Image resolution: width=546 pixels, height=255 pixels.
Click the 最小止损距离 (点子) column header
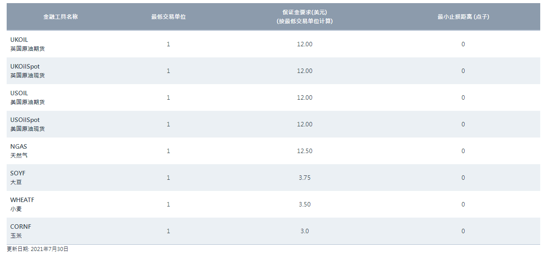[x=463, y=17]
